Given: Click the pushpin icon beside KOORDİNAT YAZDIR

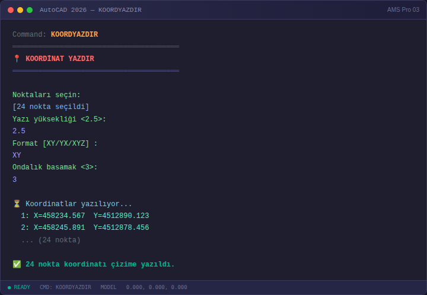Looking at the screenshot, I should 17,59.
